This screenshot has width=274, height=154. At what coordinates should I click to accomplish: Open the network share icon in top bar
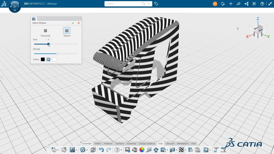click(x=246, y=4)
